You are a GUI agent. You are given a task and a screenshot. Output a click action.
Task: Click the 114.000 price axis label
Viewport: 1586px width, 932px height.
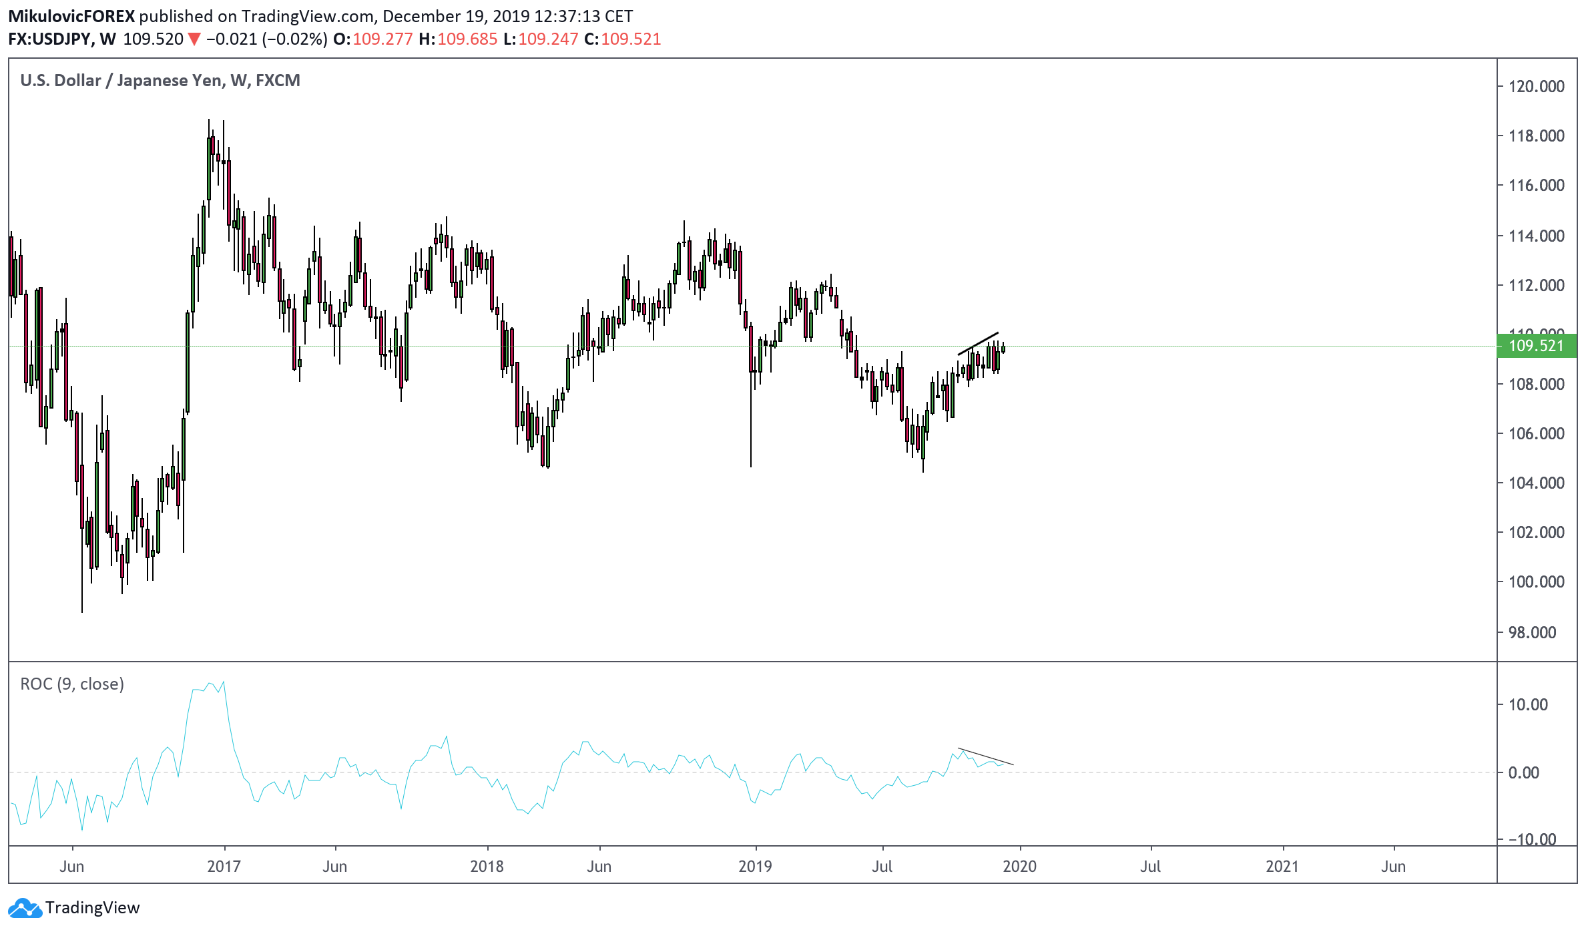point(1537,236)
